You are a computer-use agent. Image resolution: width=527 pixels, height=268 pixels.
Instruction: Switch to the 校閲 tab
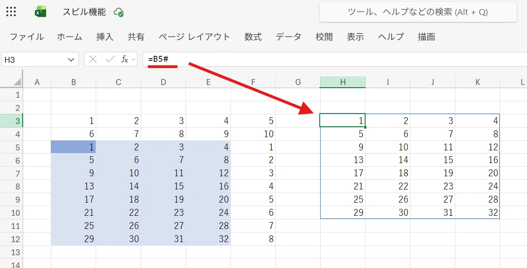[324, 37]
